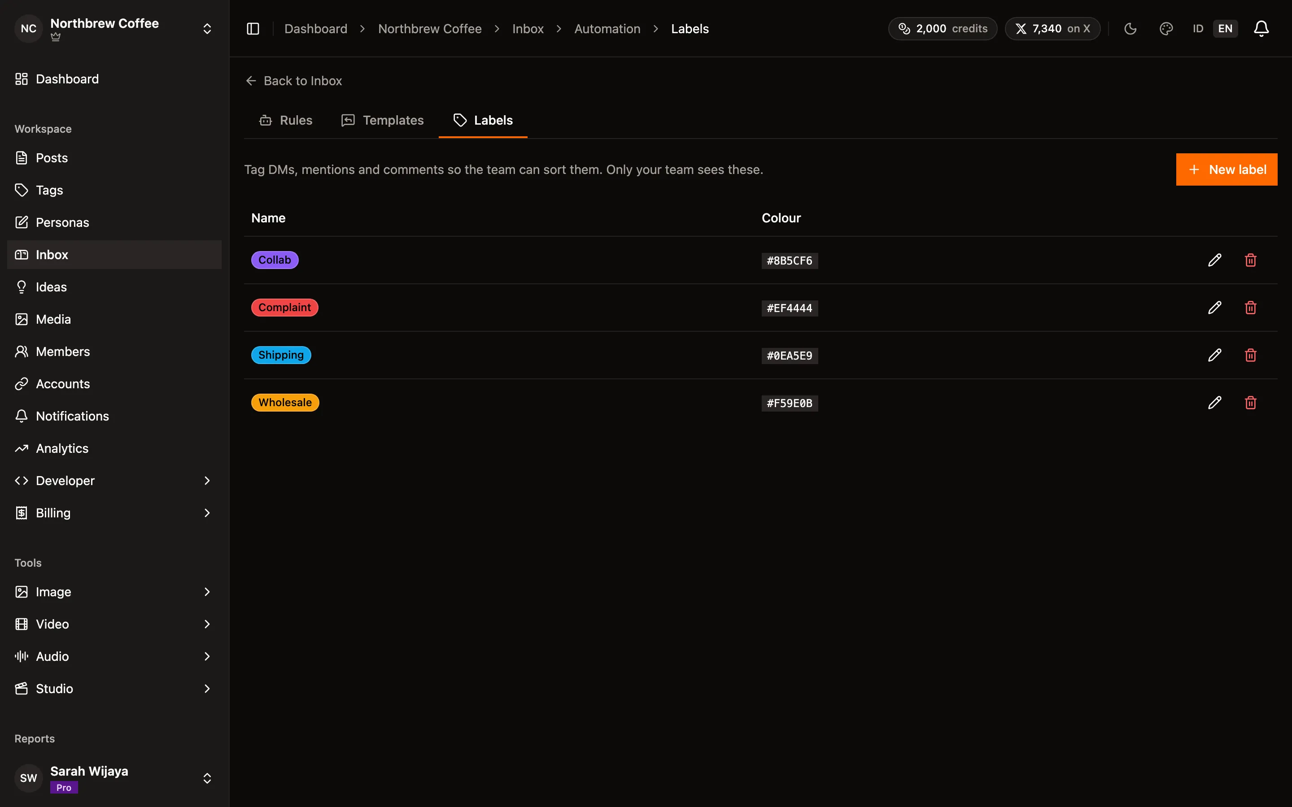Screen dimensions: 1292x807
Task: Click the Northbrew Coffee breadcrumb
Action: click(430, 29)
